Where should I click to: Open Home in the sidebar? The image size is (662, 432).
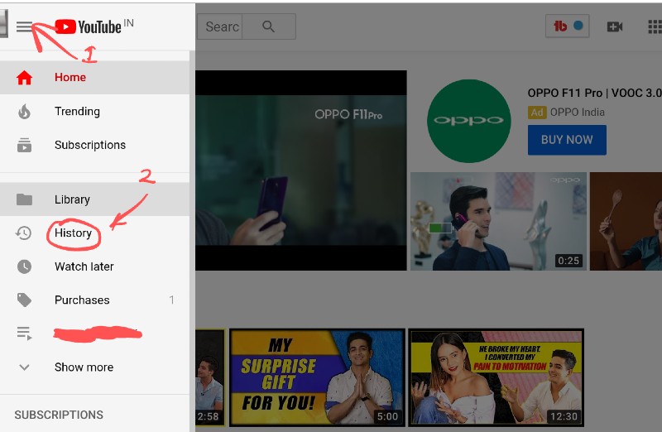click(94, 77)
